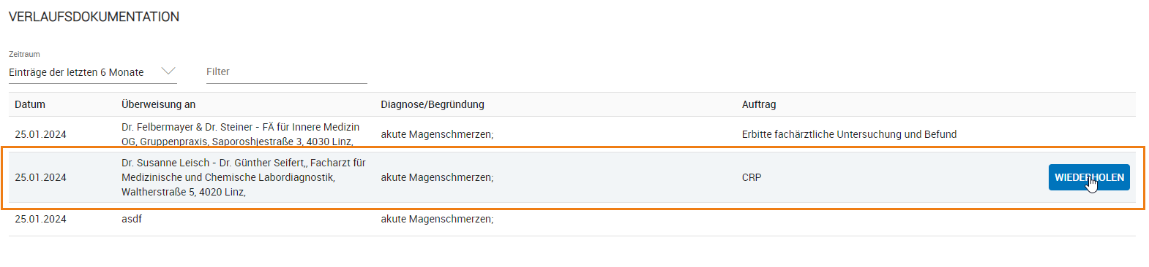Click the VERLAUFSDOKUMENTATION heading
Image resolution: width=1149 pixels, height=267 pixels.
coord(94,17)
